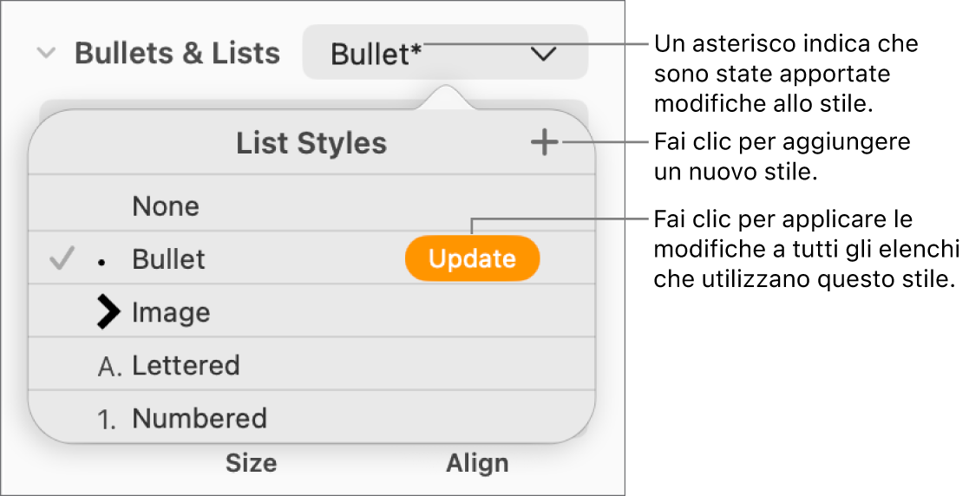Screen dimensions: 969x496
Task: Choose the Image list style
Action: [x=172, y=312]
